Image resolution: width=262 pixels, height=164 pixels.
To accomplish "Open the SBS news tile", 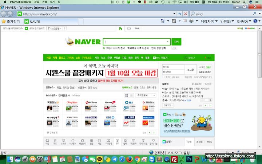I will (x=129, y=106).
